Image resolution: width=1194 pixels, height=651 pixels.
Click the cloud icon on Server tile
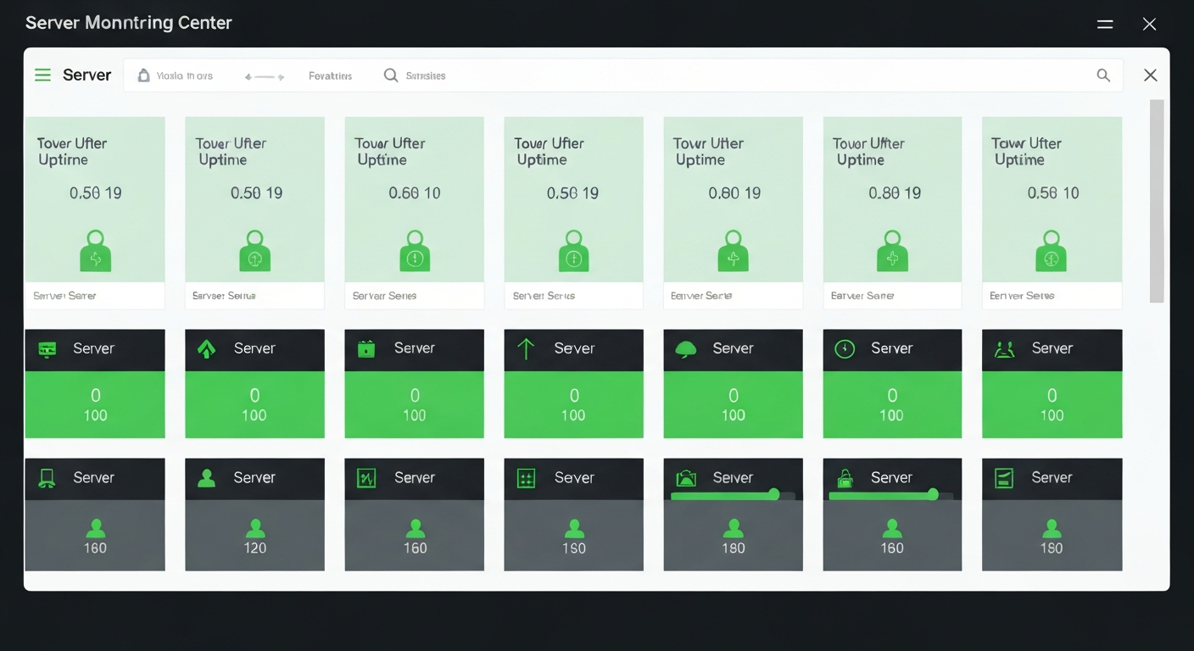[x=685, y=349]
